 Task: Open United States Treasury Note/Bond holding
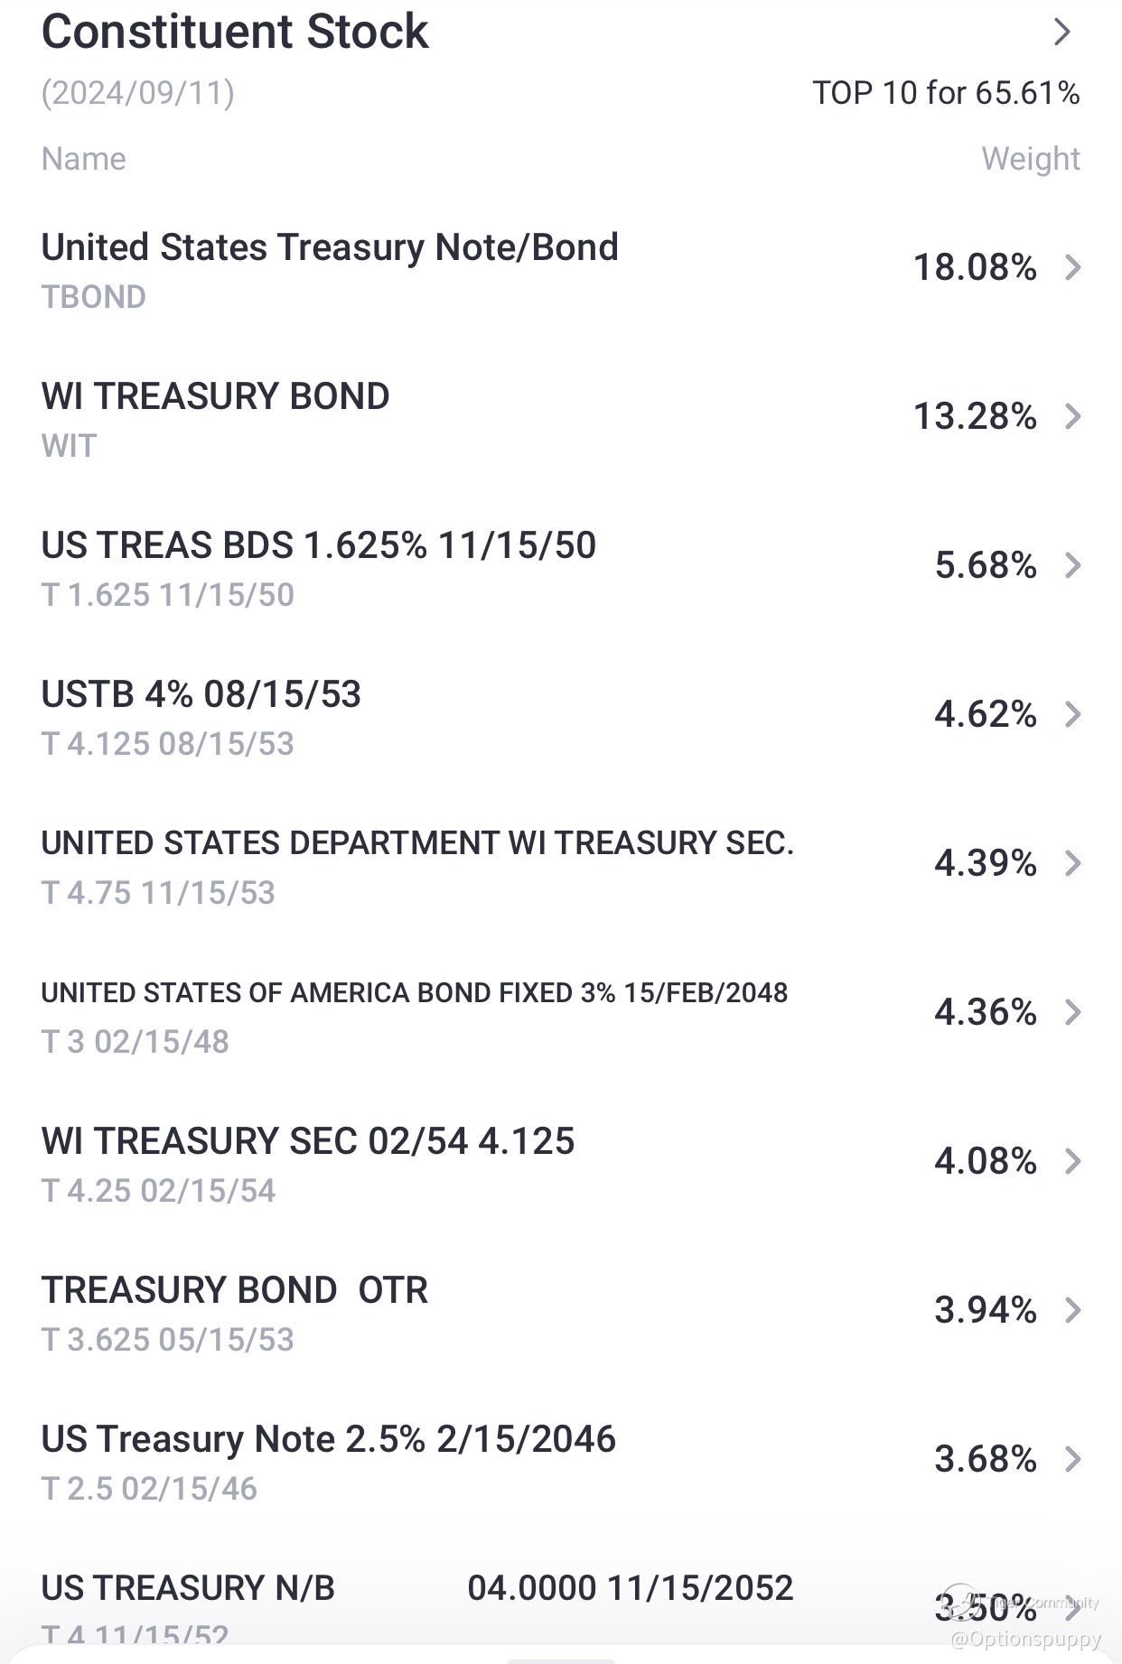[x=330, y=248]
